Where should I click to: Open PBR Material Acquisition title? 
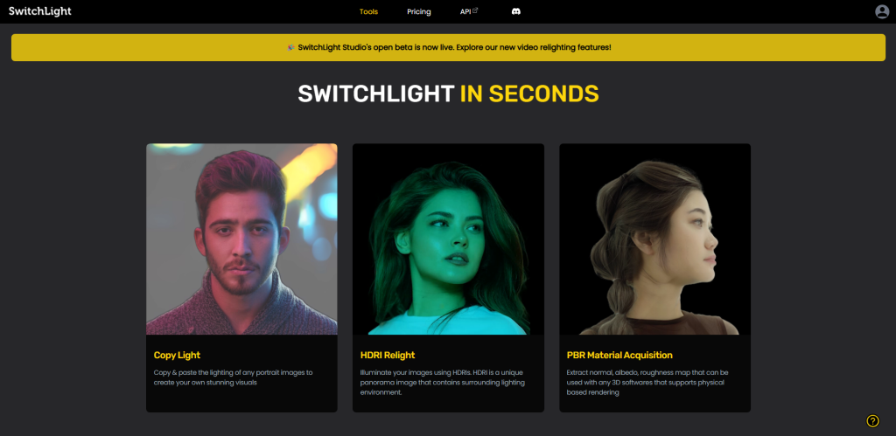click(x=619, y=355)
